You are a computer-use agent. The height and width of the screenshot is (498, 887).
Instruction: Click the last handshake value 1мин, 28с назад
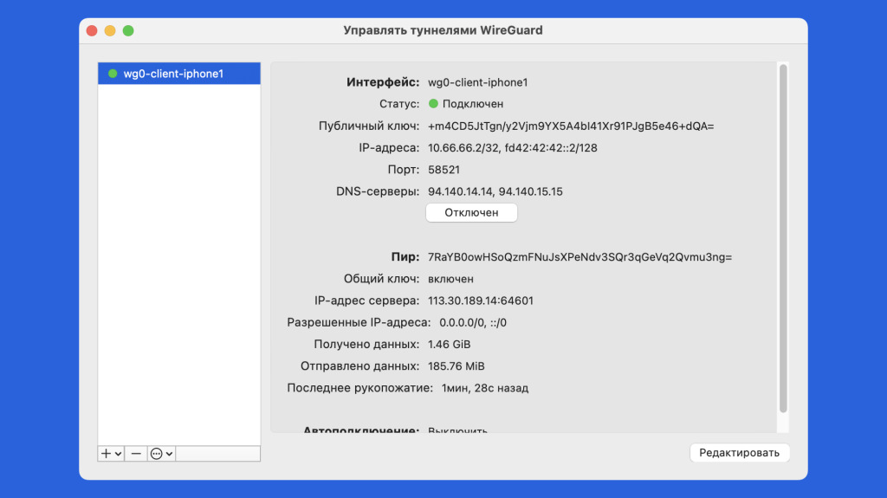[x=485, y=388]
